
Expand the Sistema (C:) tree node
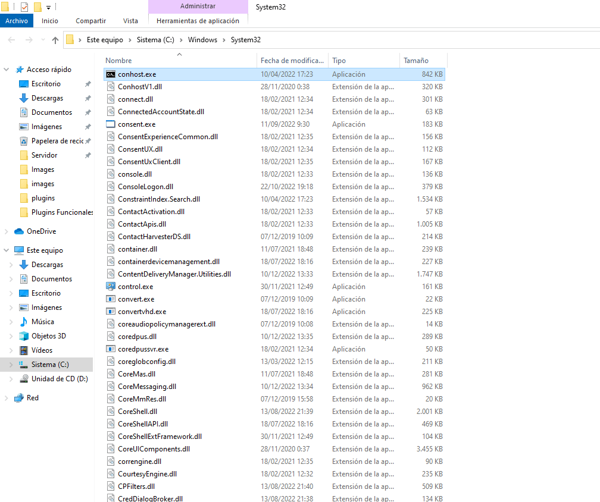11,365
